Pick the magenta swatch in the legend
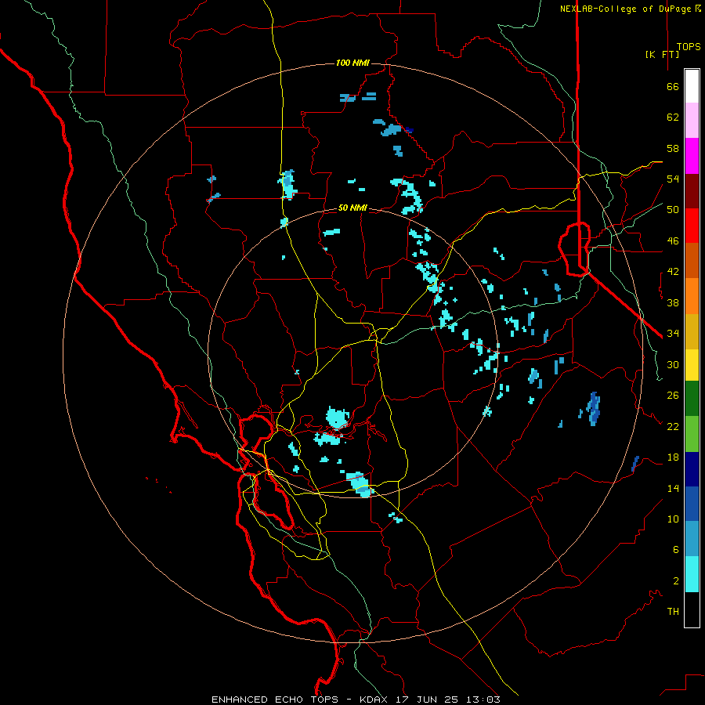Viewport: 705px width, 705px height. tap(692, 156)
